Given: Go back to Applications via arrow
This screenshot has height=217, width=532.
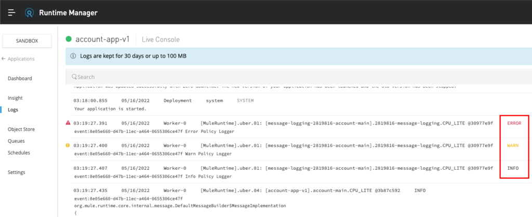Looking at the screenshot, I should tap(4, 59).
